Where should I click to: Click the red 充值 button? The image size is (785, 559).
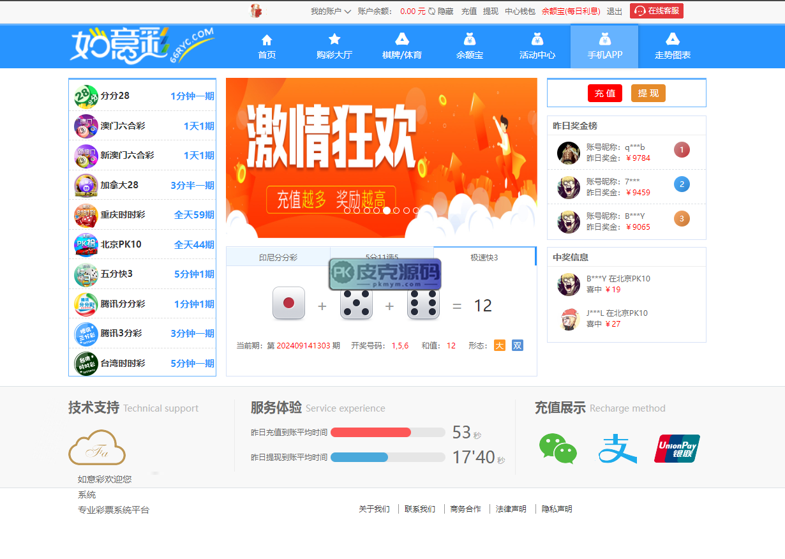[604, 93]
